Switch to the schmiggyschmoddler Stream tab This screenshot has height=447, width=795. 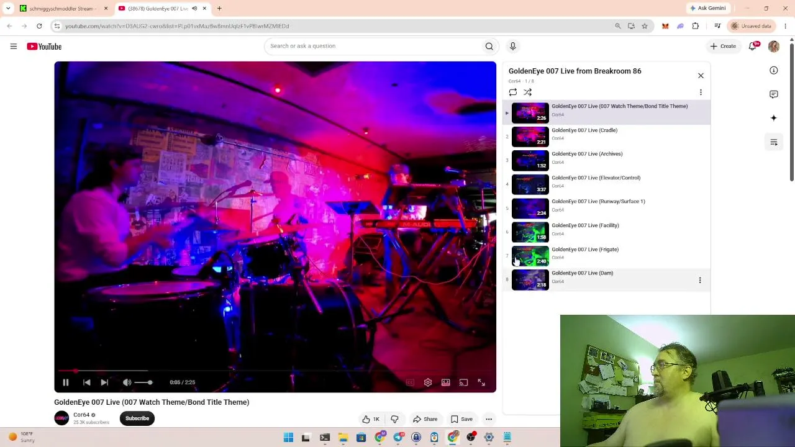click(63, 9)
